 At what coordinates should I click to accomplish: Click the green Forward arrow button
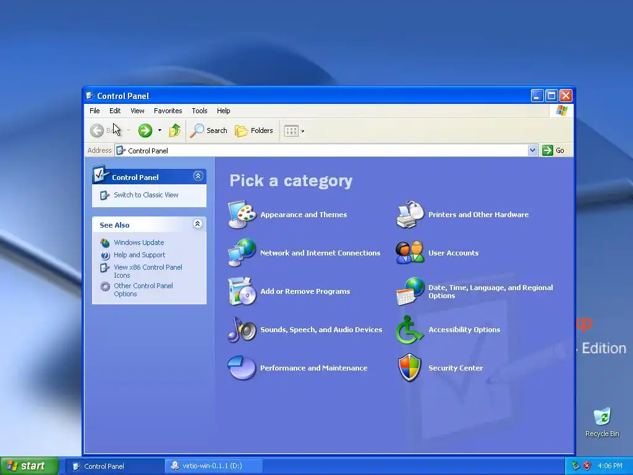(x=145, y=131)
